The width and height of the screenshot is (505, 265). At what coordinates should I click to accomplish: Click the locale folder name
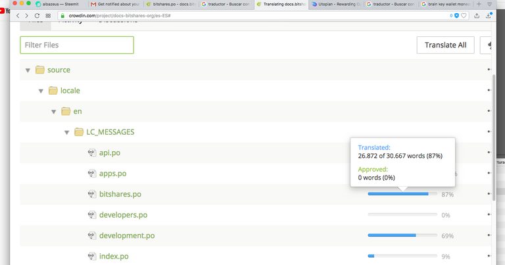(x=70, y=91)
